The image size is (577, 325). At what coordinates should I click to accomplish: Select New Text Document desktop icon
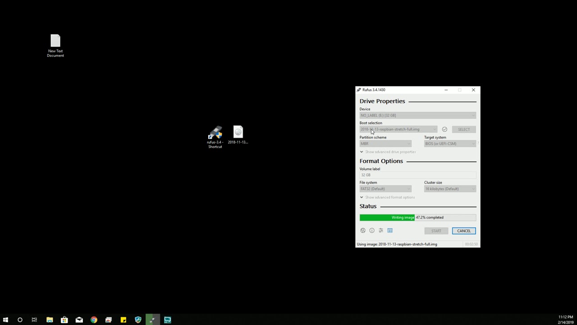pyautogui.click(x=55, y=46)
